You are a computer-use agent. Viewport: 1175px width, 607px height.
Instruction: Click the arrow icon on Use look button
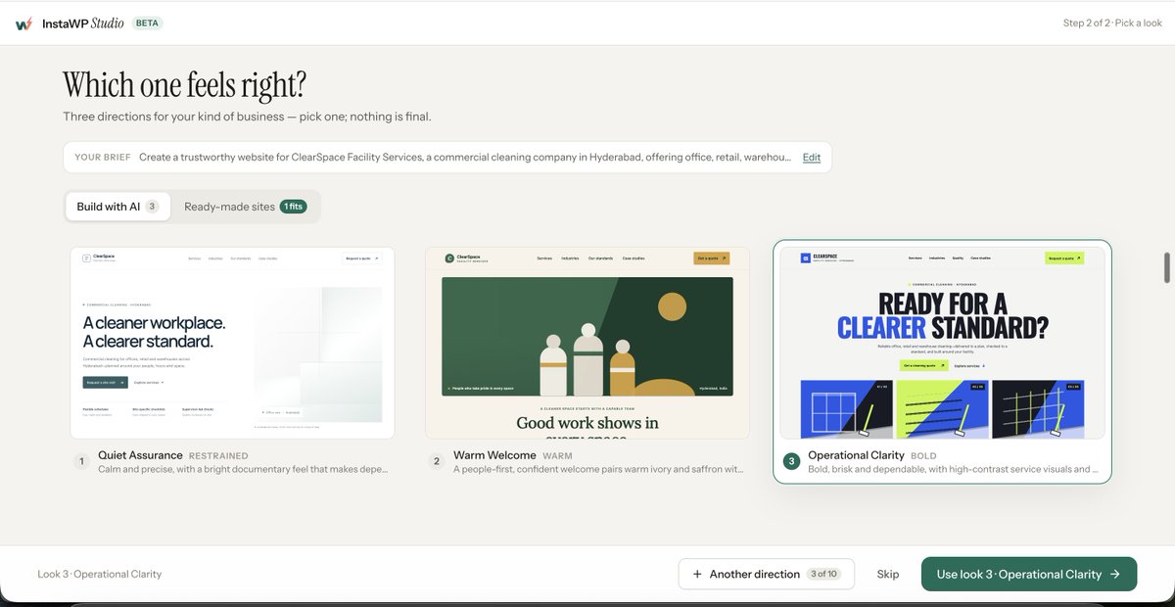point(1114,574)
